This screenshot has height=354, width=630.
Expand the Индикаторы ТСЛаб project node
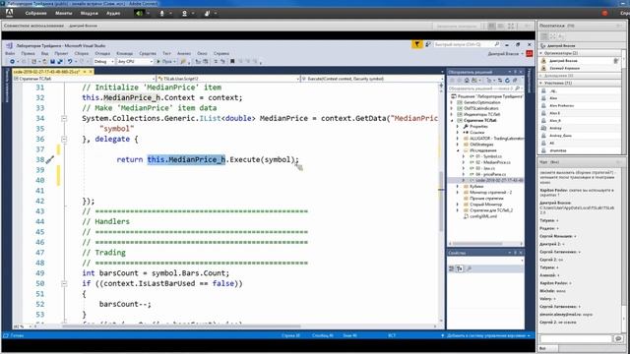pyautogui.click(x=452, y=114)
